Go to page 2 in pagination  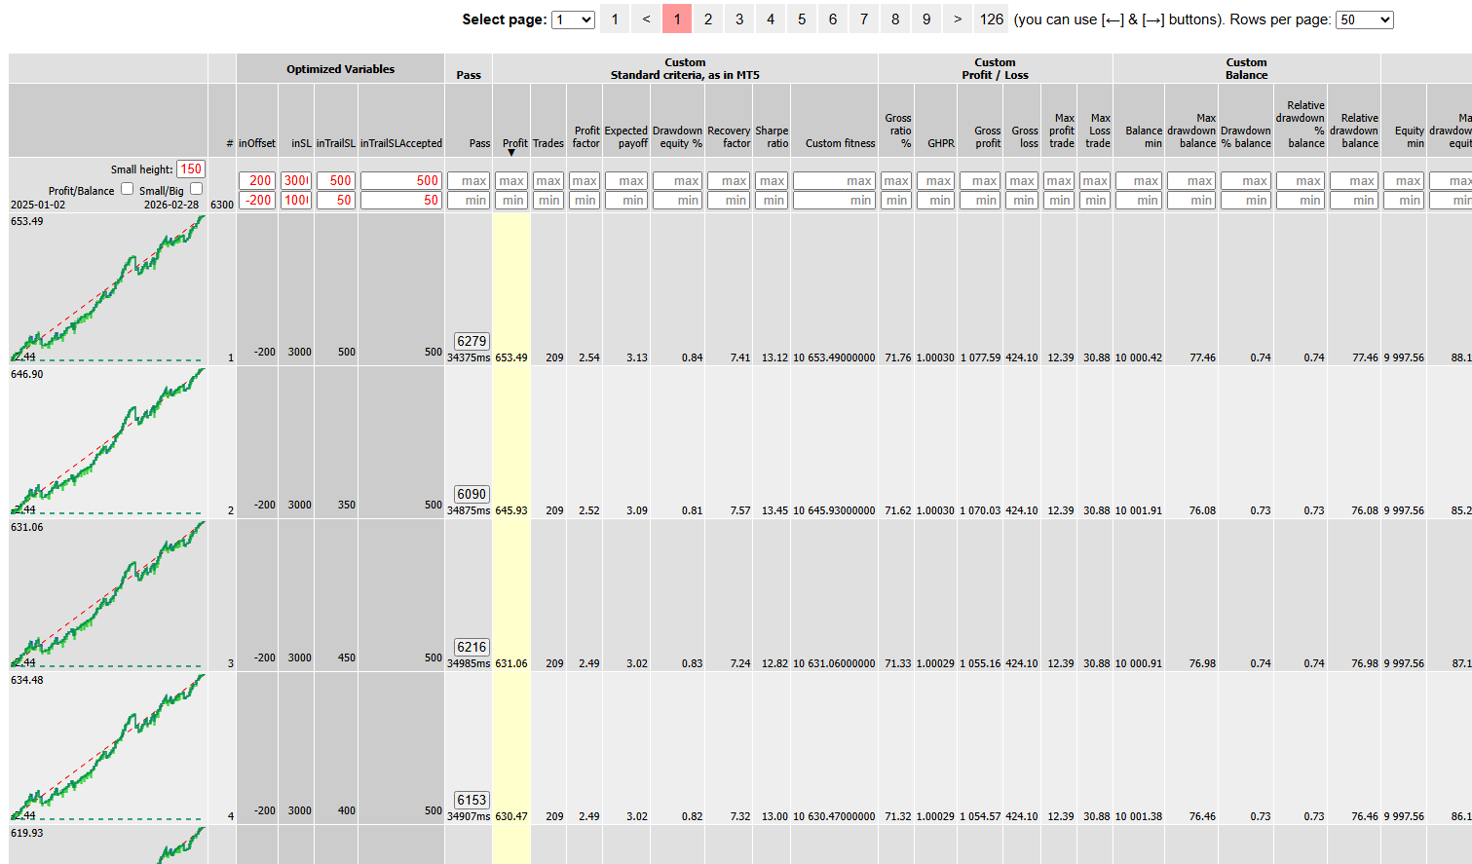click(708, 19)
